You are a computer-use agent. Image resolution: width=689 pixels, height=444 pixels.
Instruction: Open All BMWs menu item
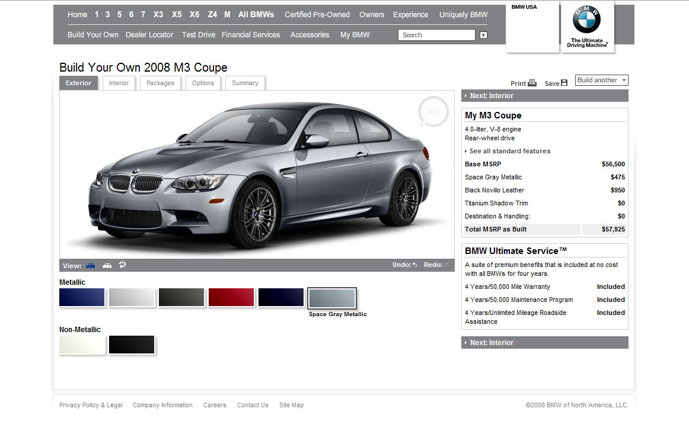point(256,14)
